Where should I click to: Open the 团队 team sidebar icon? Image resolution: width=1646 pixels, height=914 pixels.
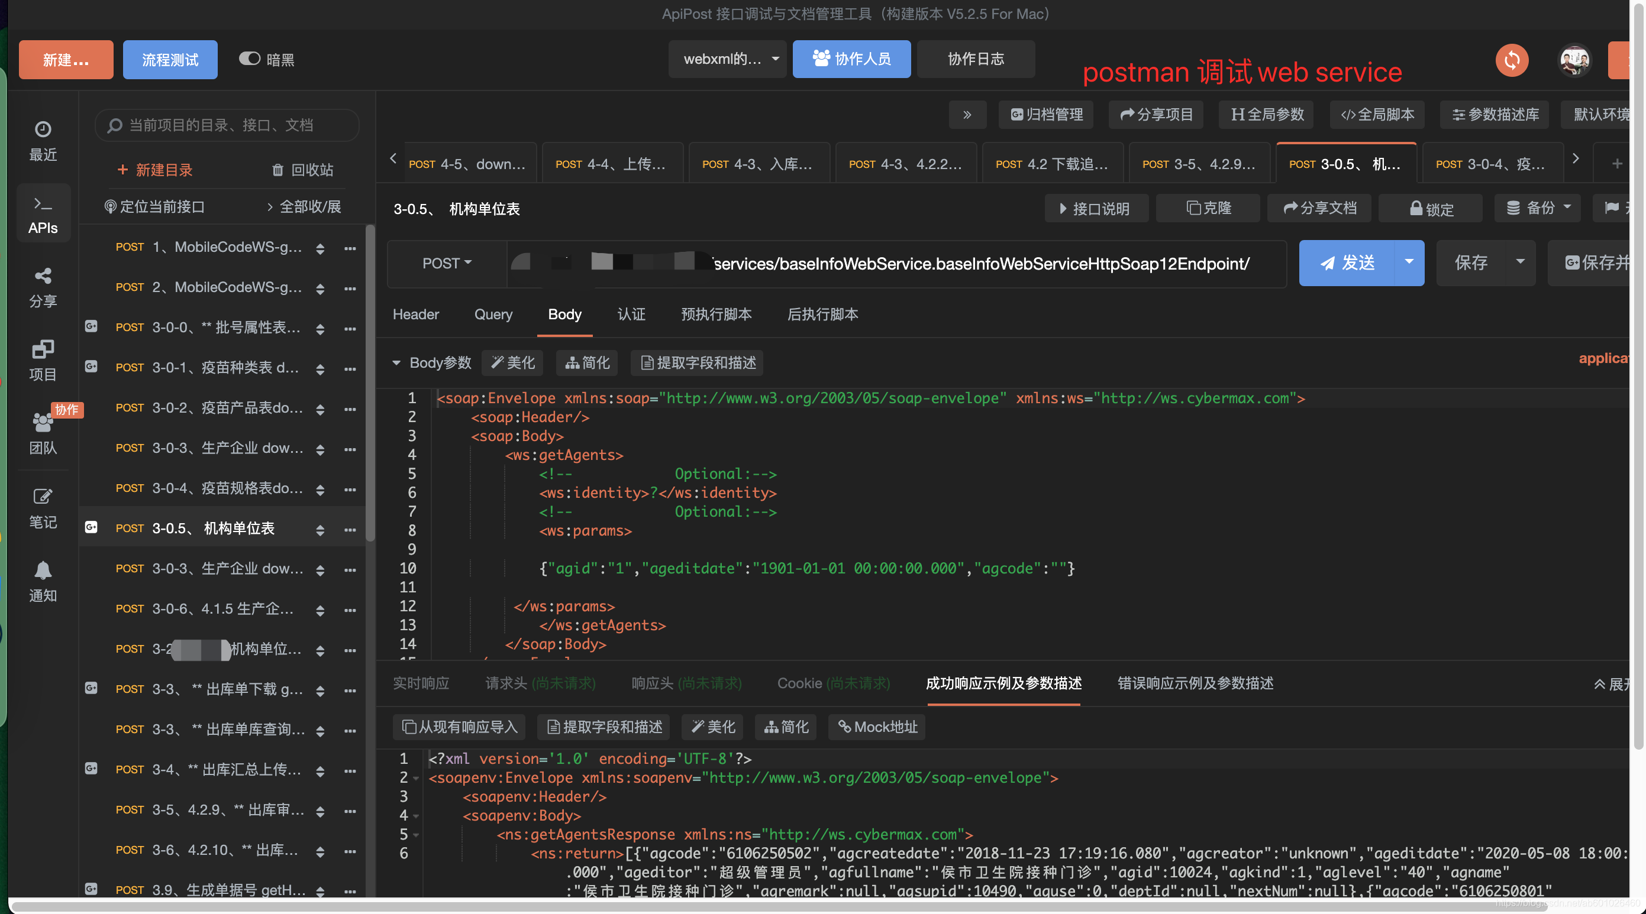coord(43,435)
